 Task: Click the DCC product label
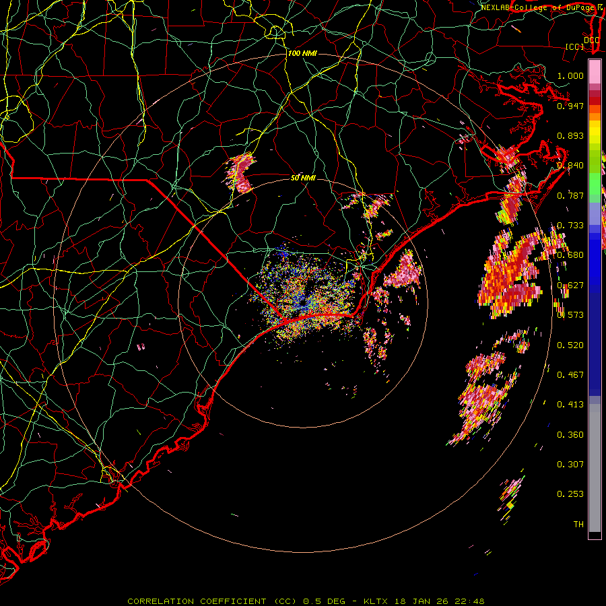[591, 40]
